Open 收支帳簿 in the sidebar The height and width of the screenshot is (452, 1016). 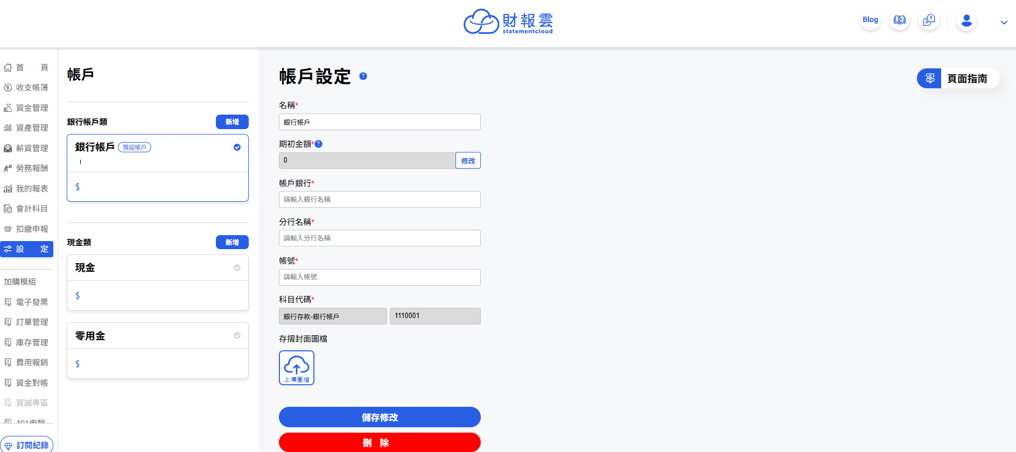click(27, 88)
